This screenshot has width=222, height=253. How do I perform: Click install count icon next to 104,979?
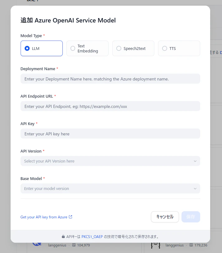pos(74,246)
